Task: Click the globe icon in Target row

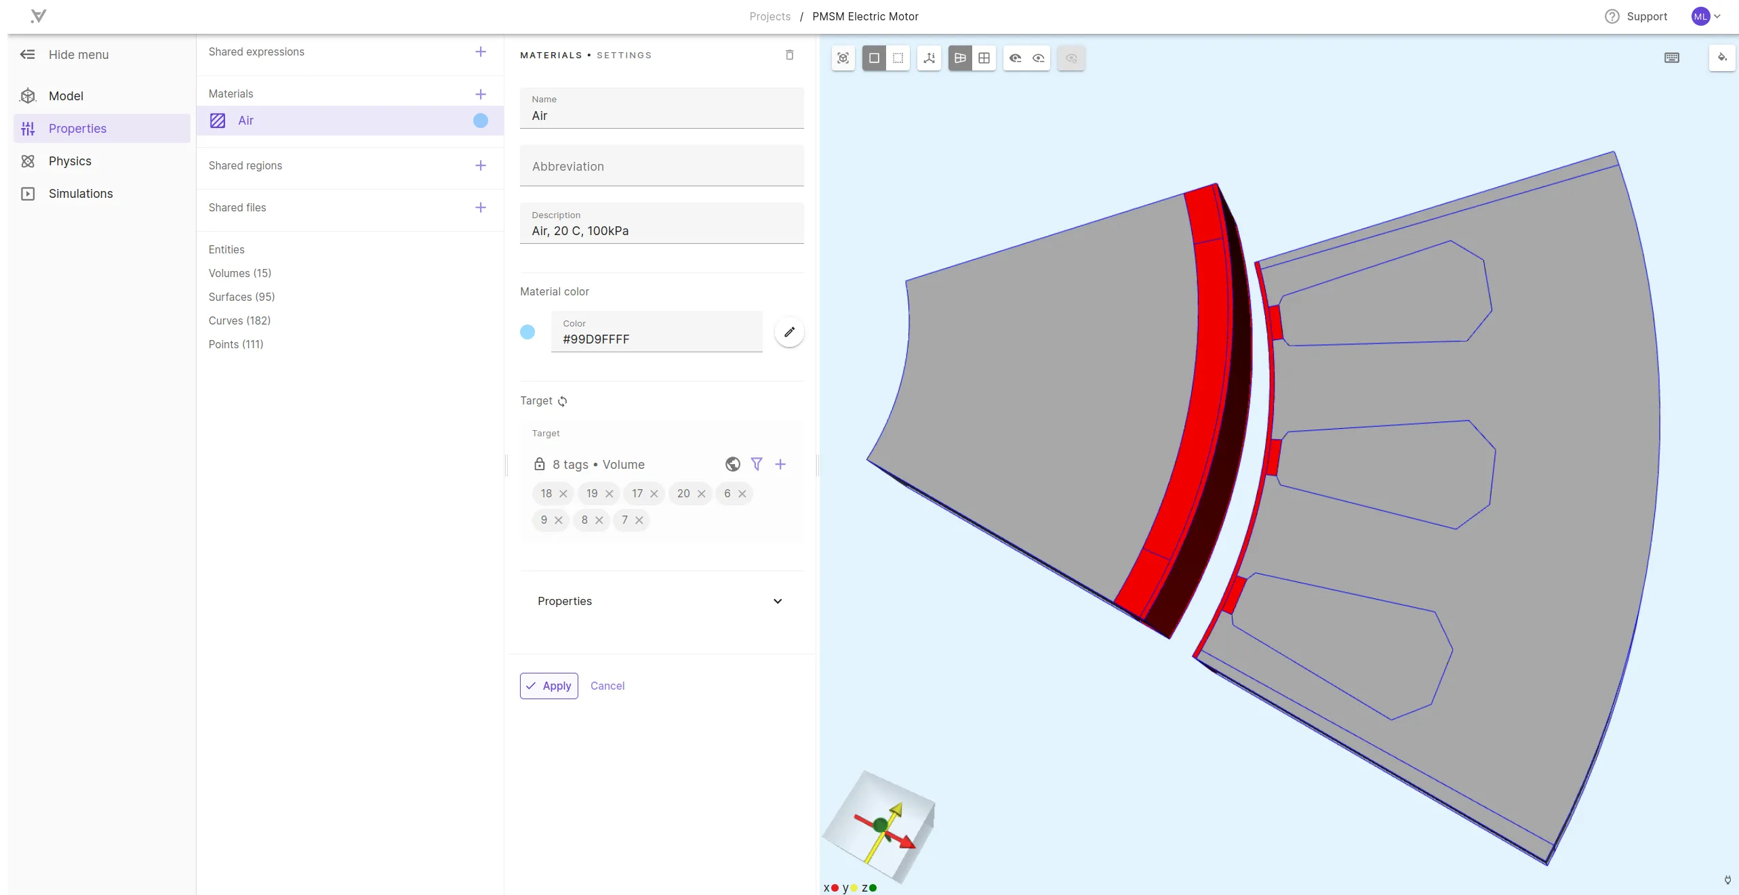Action: click(733, 465)
